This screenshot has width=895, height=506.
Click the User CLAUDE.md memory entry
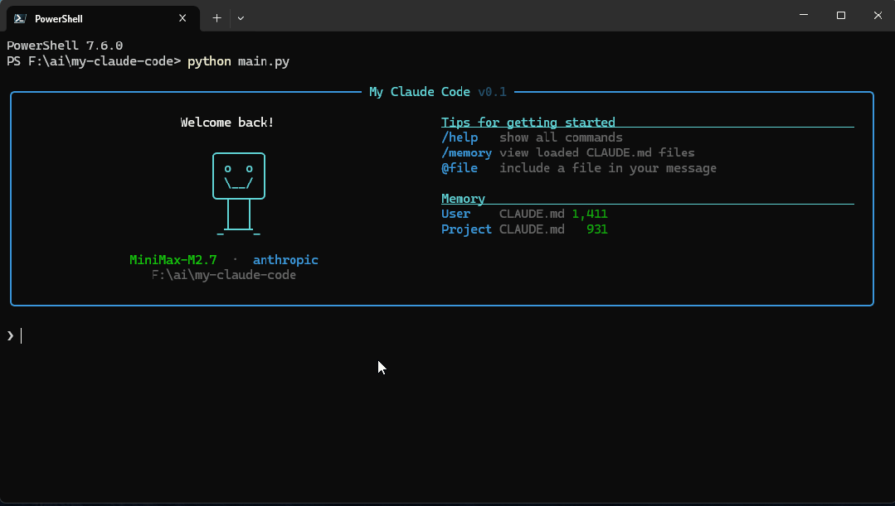524,214
